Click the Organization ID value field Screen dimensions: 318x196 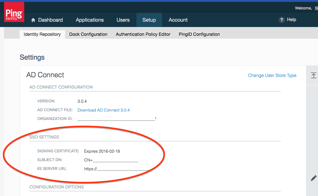tap(116, 119)
